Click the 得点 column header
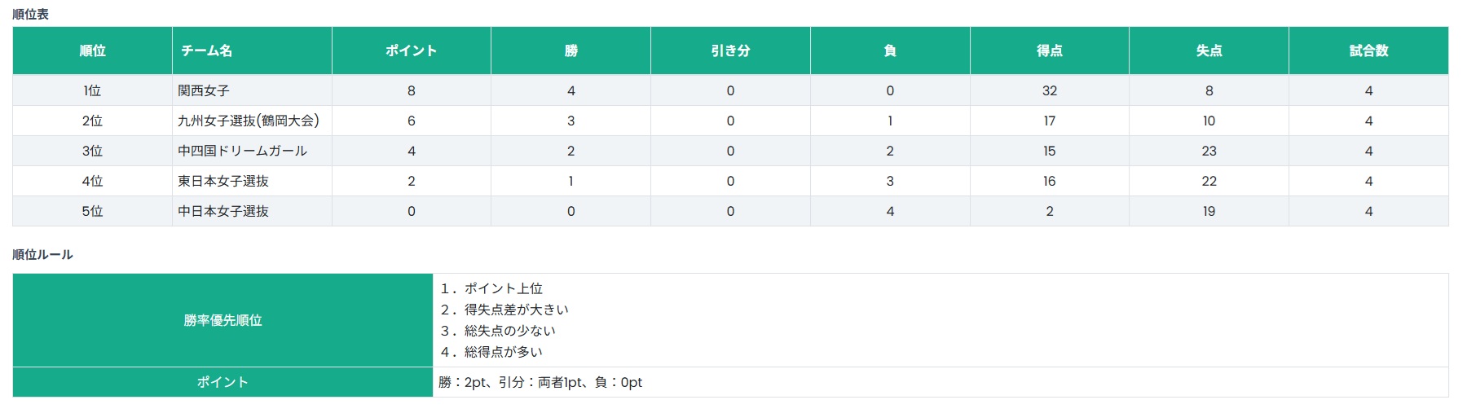Screen dimensions: 1467x413 pyautogui.click(x=1050, y=51)
